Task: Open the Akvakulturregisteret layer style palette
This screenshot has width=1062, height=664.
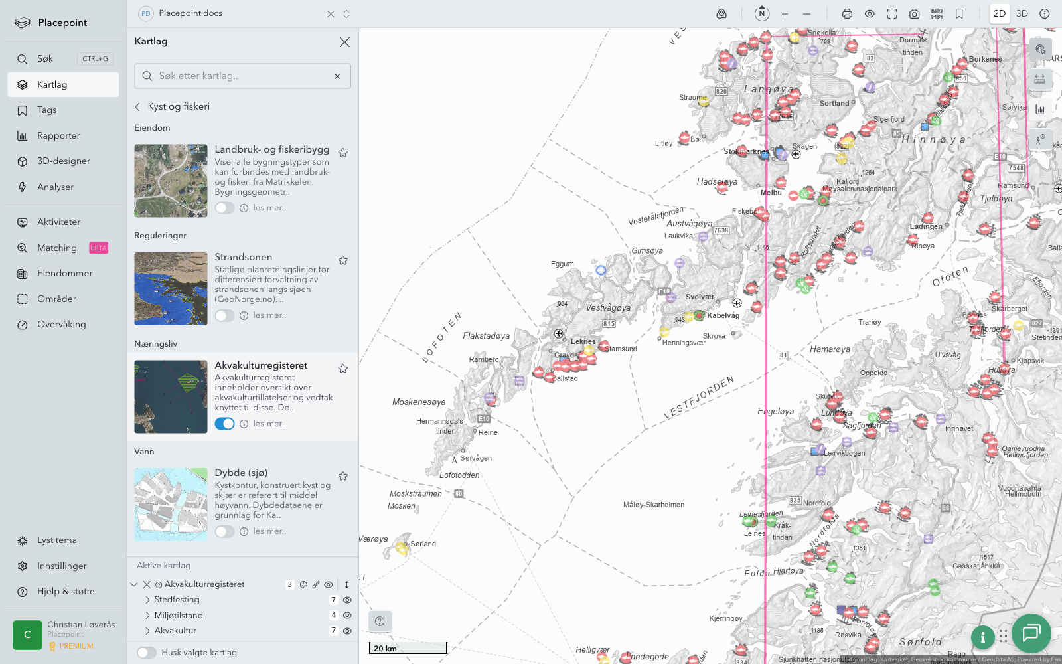Action: (303, 585)
